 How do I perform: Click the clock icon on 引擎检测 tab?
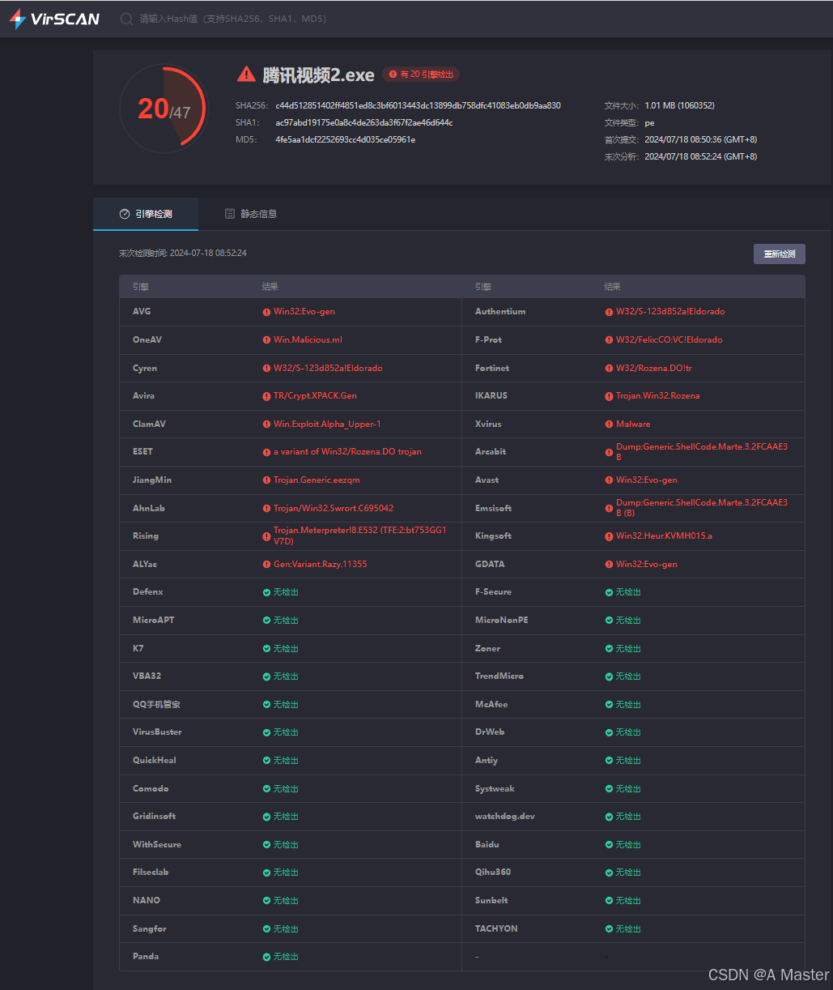pos(125,214)
